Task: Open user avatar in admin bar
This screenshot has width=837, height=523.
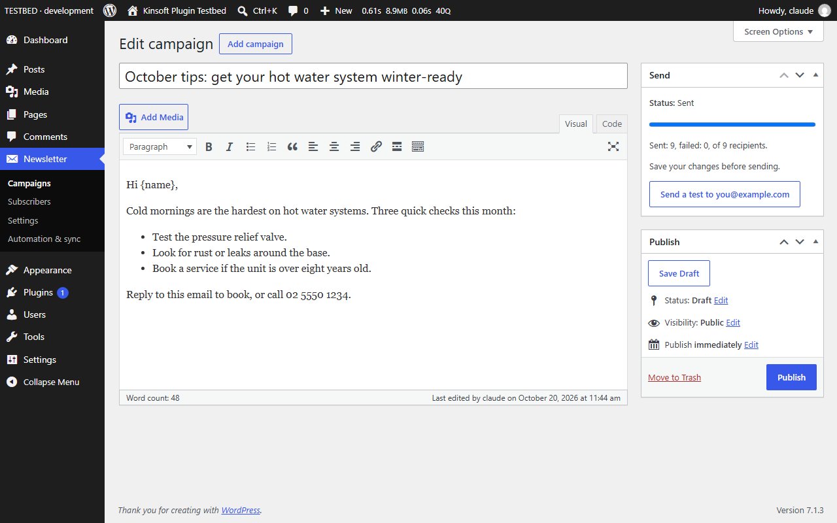Action: 825,10
